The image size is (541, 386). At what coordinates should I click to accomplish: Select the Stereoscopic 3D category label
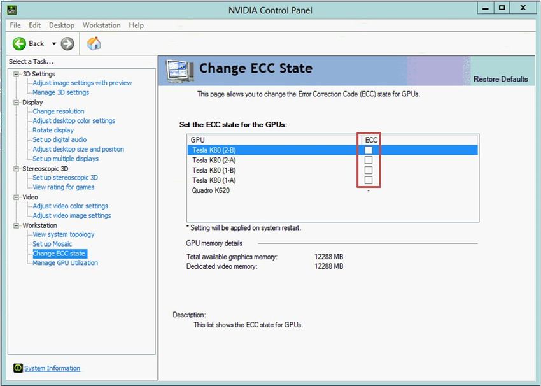pyautogui.click(x=45, y=169)
